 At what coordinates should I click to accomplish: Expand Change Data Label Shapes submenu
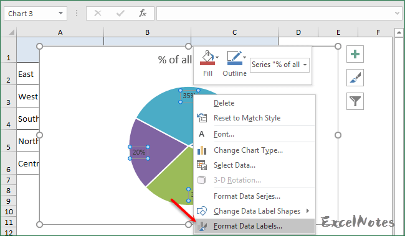(254, 211)
